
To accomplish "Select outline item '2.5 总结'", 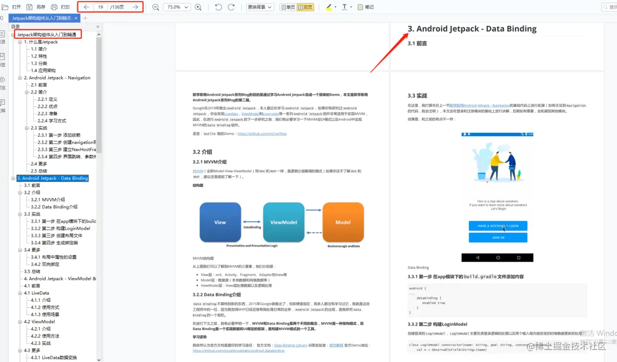I will pos(39,171).
